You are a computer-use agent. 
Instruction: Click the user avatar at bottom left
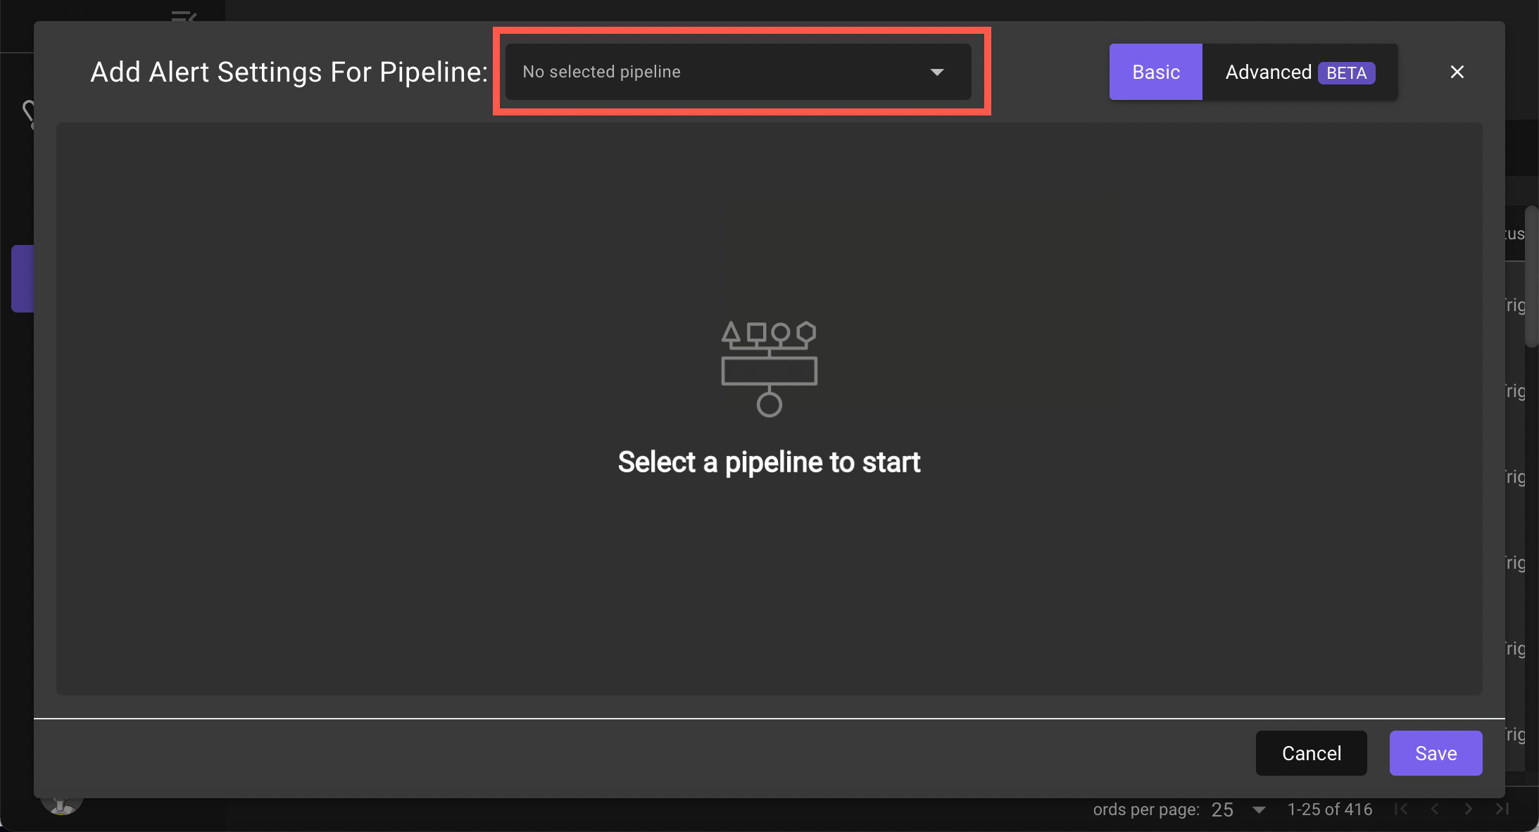click(62, 806)
